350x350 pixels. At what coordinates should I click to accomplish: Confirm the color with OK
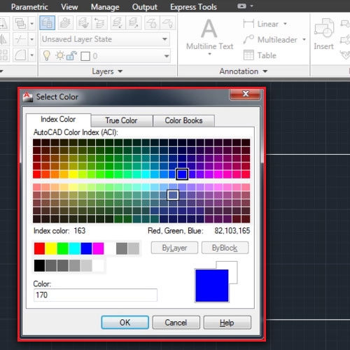pos(125,322)
